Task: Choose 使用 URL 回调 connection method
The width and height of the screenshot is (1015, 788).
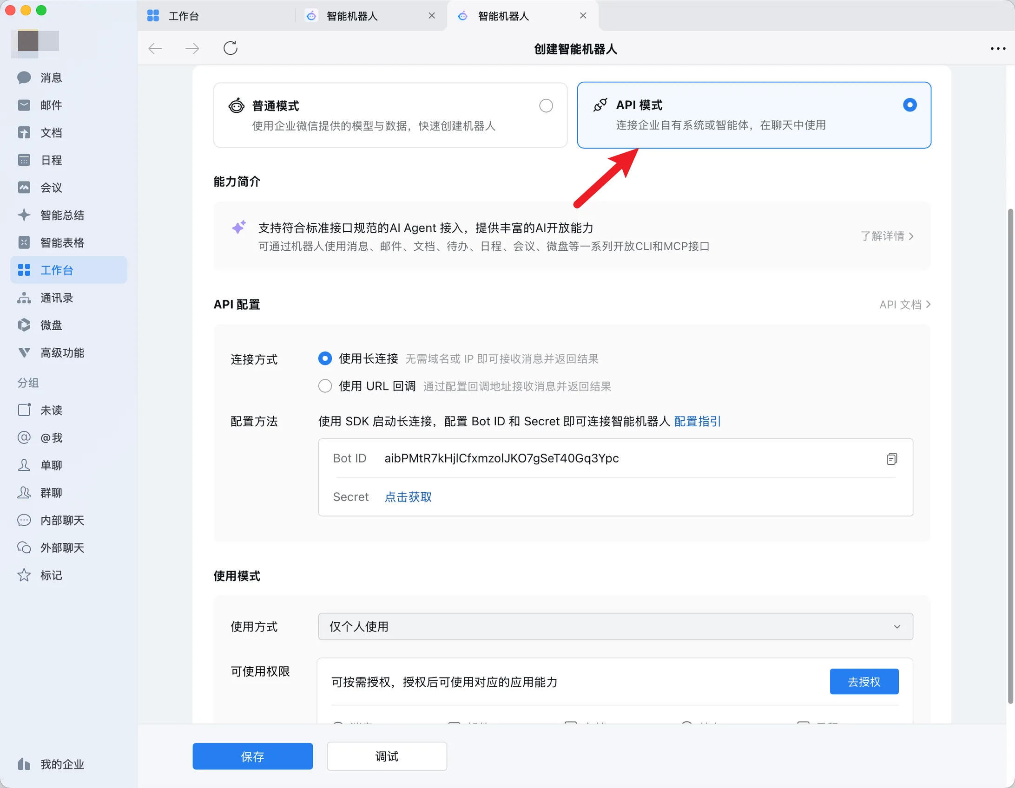Action: click(325, 386)
